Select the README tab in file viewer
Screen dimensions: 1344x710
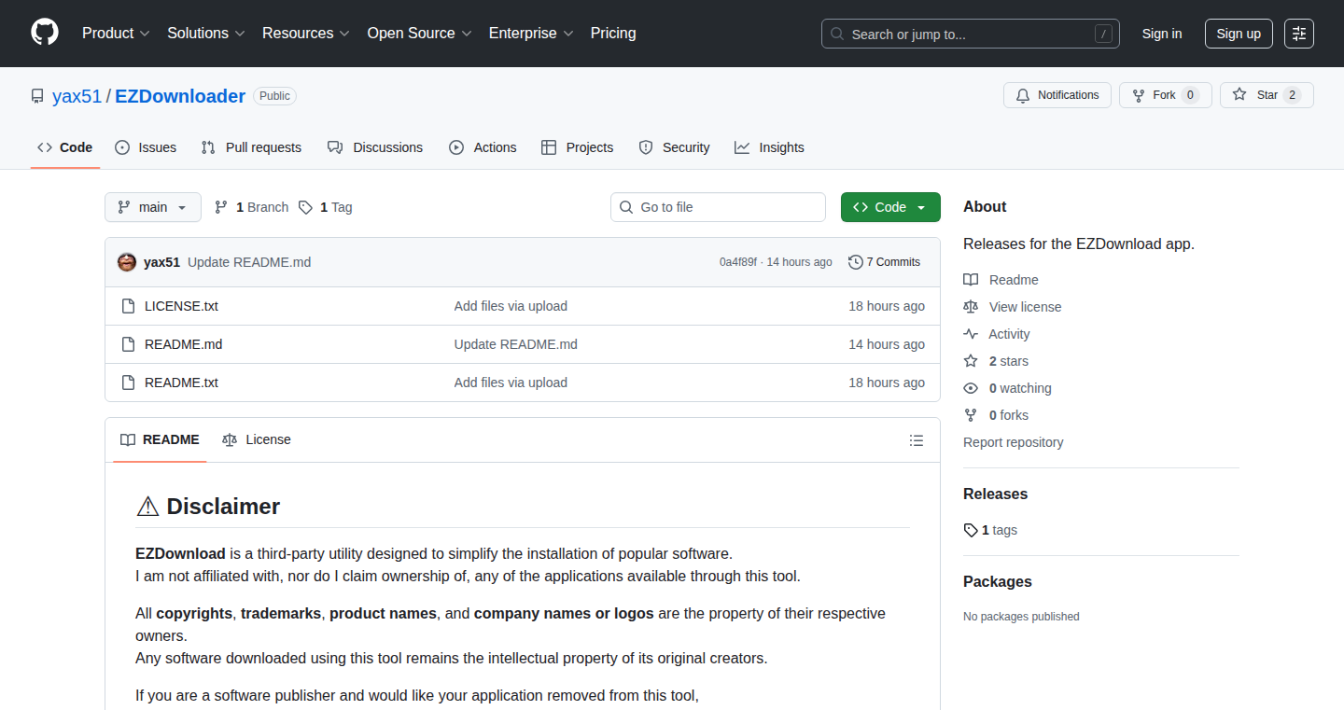[161, 439]
